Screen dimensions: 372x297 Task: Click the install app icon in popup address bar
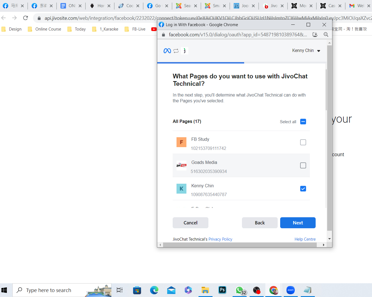tap(315, 35)
